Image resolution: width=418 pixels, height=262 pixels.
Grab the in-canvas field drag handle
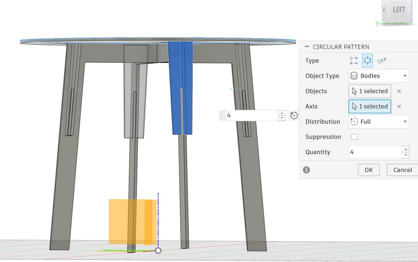pyautogui.click(x=221, y=115)
